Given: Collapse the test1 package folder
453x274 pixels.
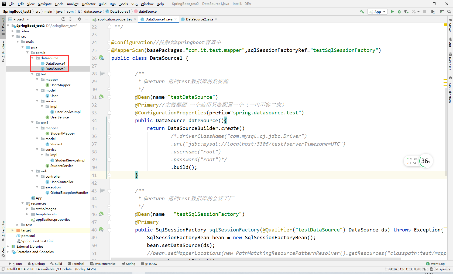Looking at the screenshot, I should [x=32, y=122].
